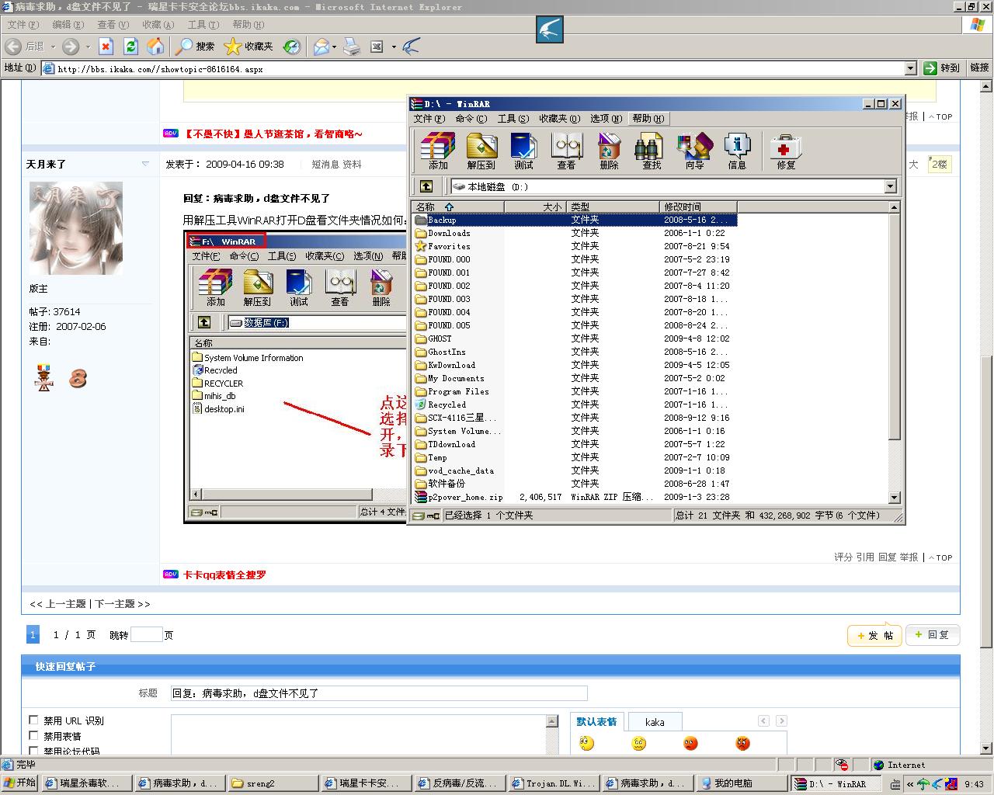
Task: Expand the 天月来了 user menu arrow
Action: pyautogui.click(x=145, y=164)
